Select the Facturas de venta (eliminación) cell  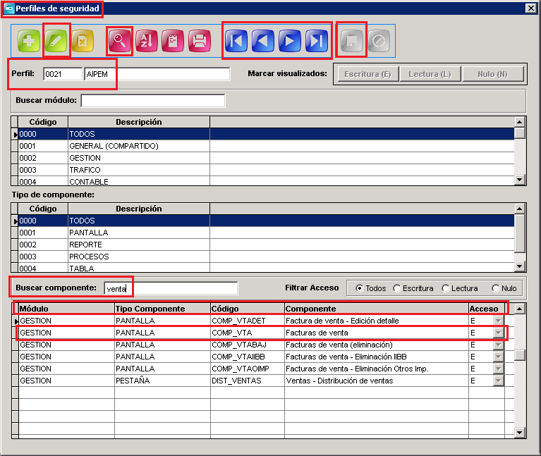click(x=377, y=345)
